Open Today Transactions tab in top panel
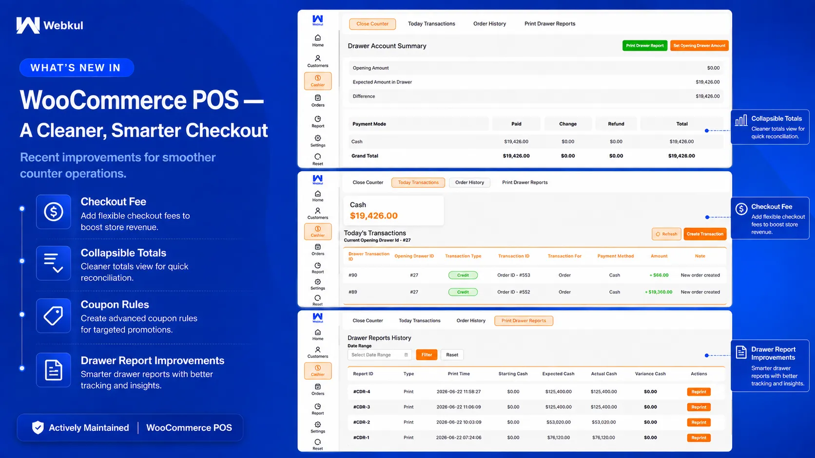This screenshot has width=815, height=458. 431,24
